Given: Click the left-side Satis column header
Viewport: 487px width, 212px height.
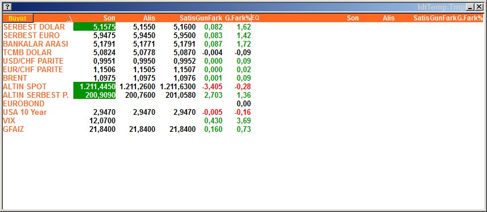Looking at the screenshot, I should coord(187,18).
